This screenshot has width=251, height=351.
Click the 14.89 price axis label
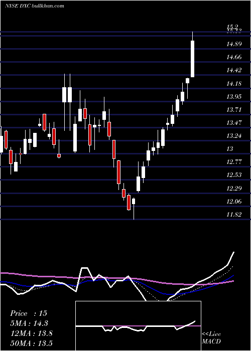click(234, 44)
